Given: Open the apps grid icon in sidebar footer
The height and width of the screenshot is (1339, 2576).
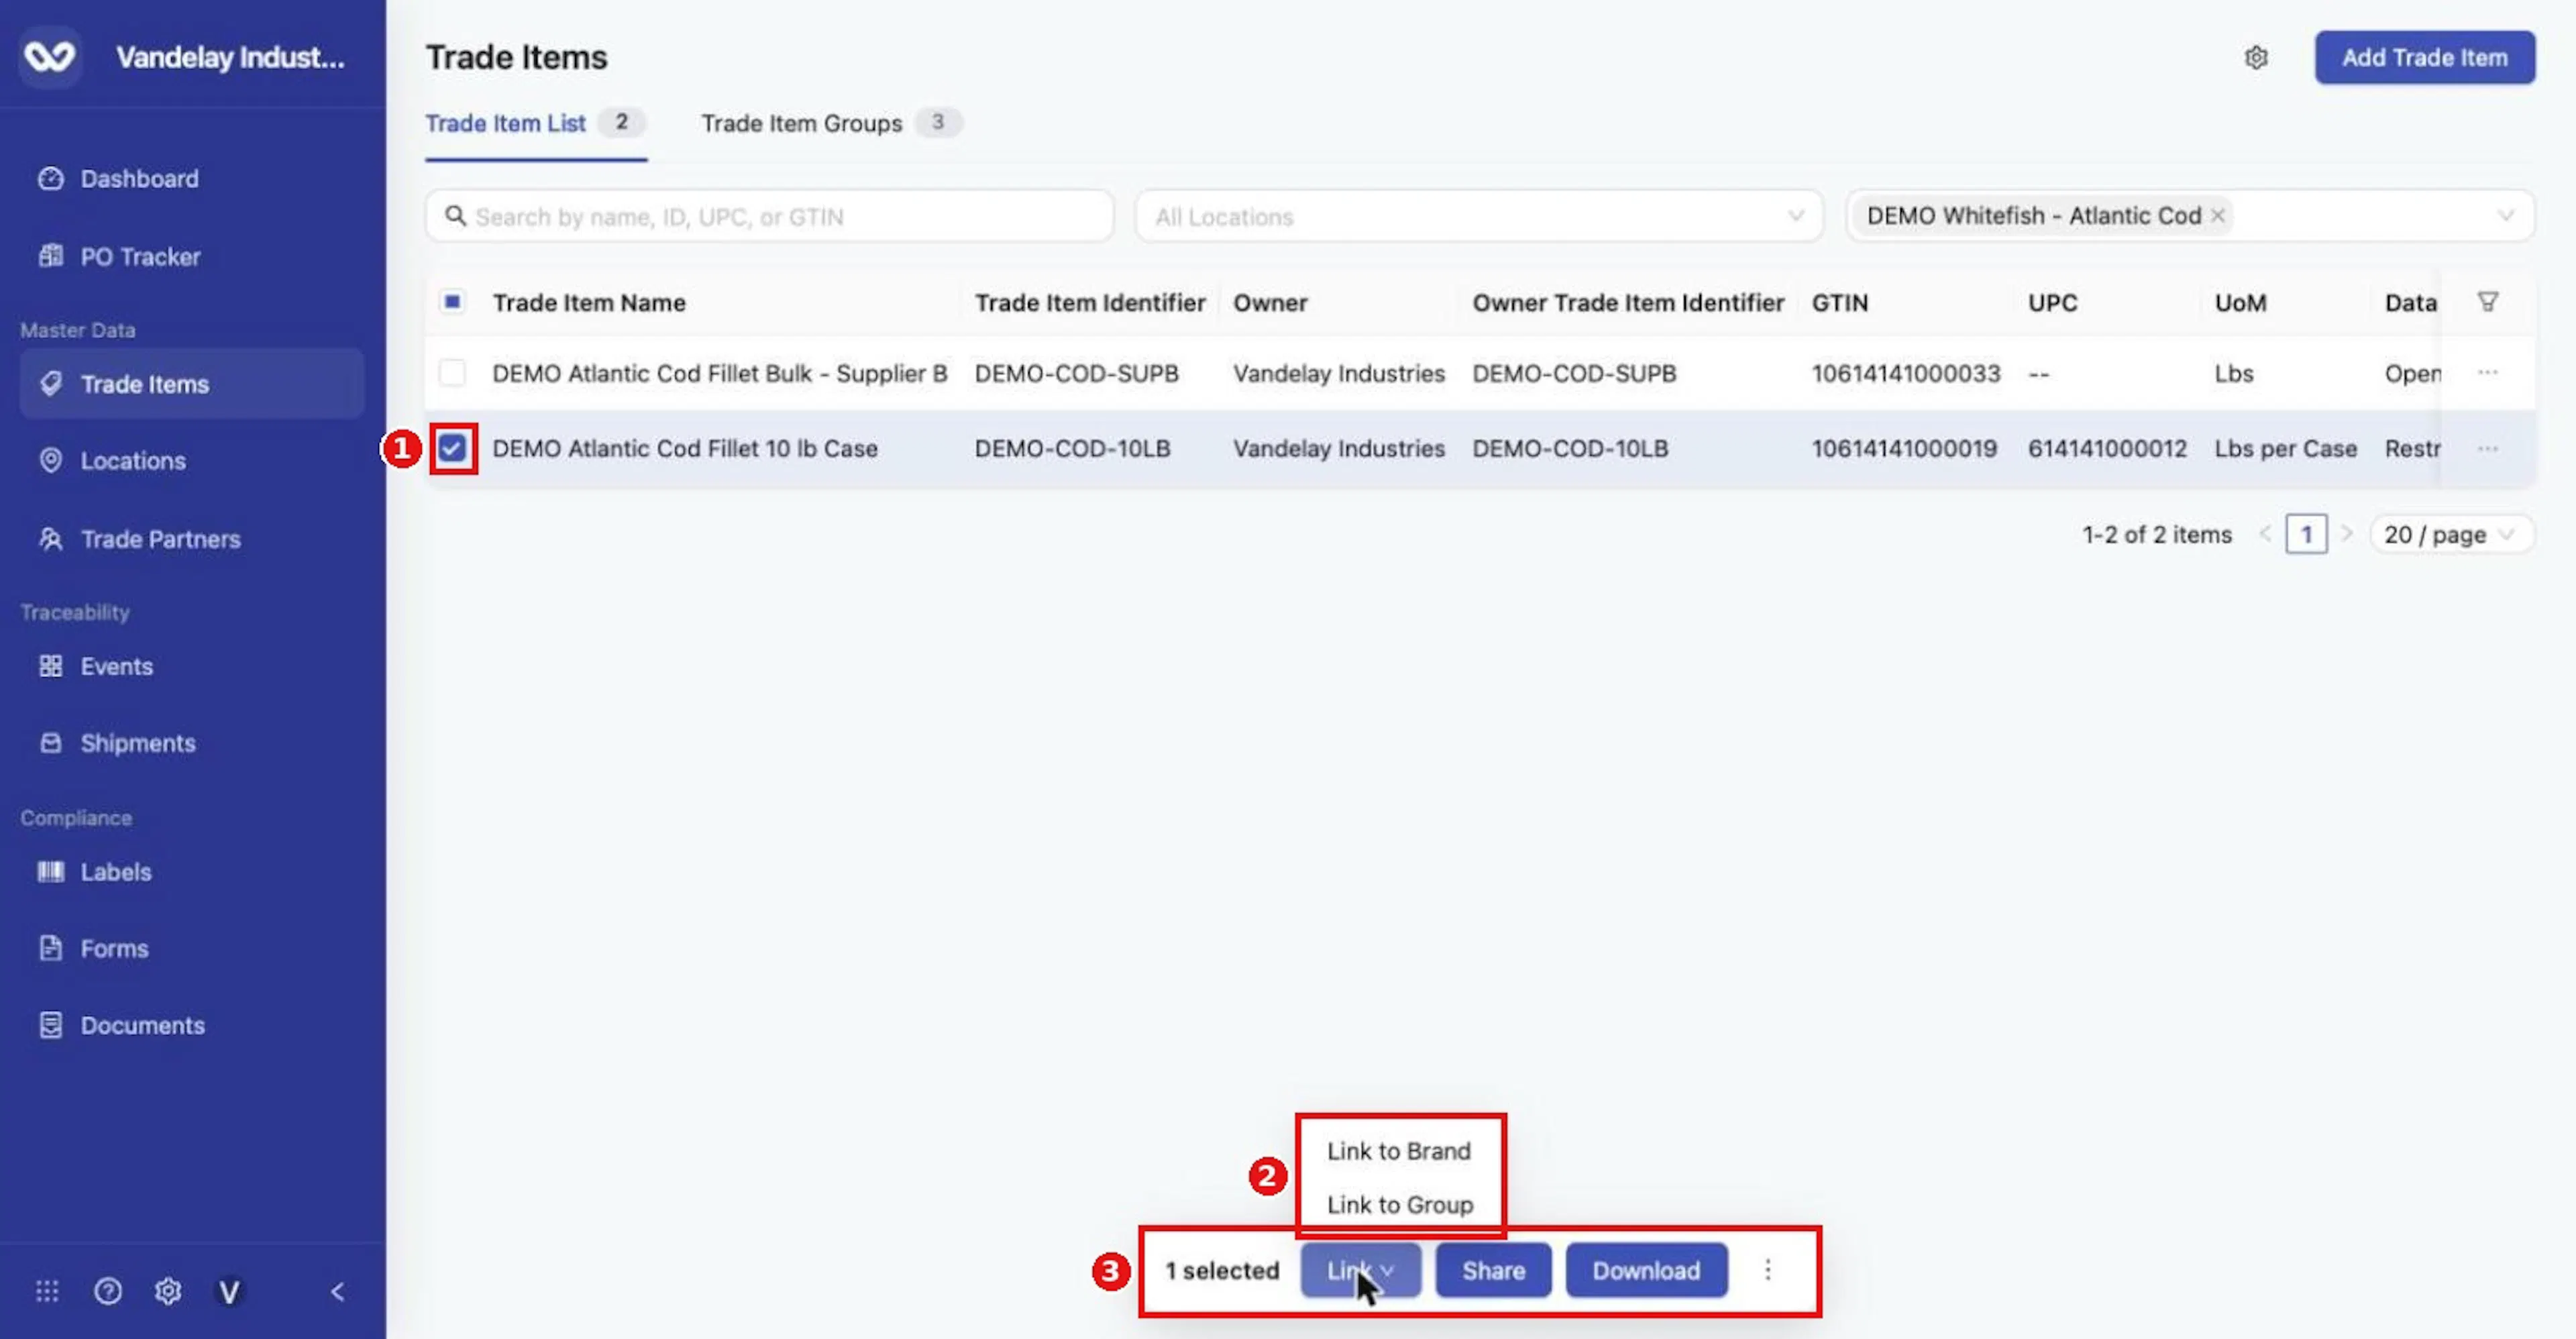Looking at the screenshot, I should click(47, 1291).
